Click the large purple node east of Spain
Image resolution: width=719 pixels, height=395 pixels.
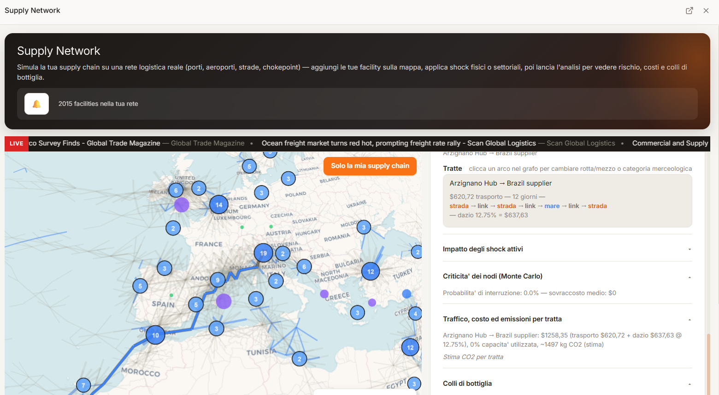point(224,302)
